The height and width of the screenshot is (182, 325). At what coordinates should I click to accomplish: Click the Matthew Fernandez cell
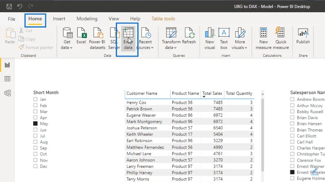pos(145,147)
